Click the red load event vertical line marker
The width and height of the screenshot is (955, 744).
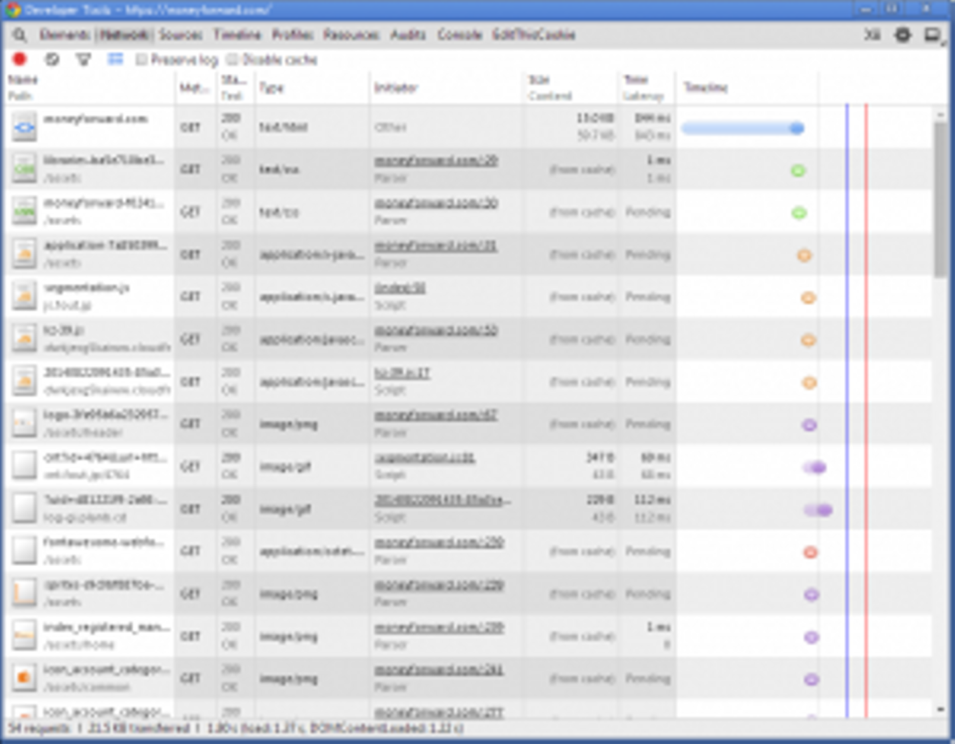point(866,411)
